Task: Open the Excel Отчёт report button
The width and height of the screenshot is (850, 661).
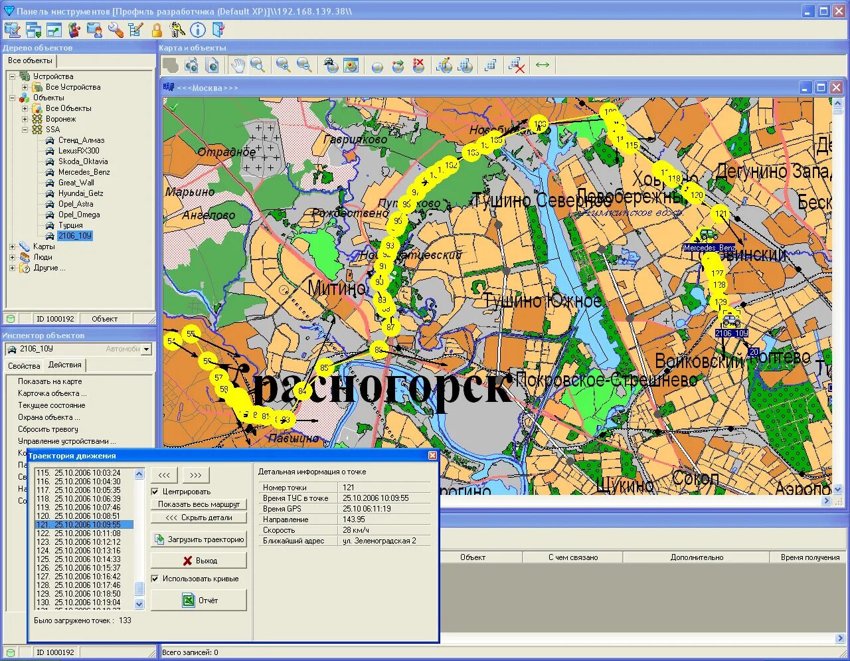Action: tap(199, 600)
